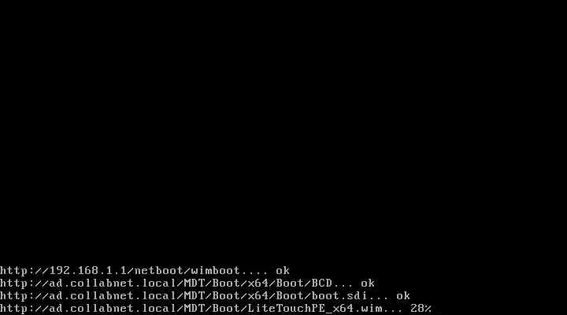Click the dots trailing LiteTouchPE_x64.wim

(x=392, y=310)
